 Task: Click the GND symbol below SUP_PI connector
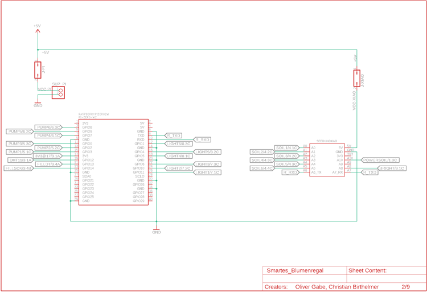click(x=38, y=104)
